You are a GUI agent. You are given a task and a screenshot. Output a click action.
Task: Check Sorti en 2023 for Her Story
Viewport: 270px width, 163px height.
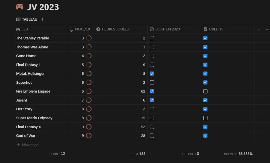coord(152,109)
